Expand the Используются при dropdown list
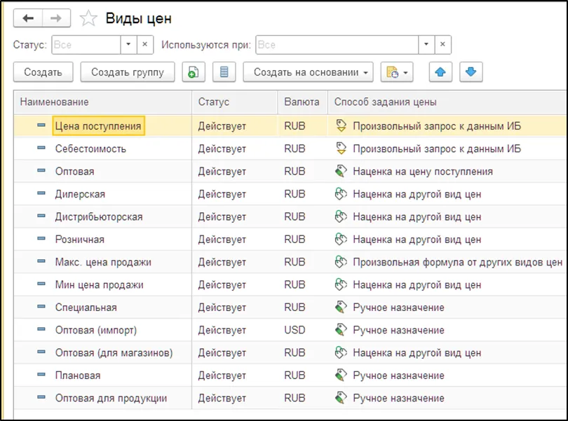Image resolution: width=568 pixels, height=421 pixels. [426, 45]
